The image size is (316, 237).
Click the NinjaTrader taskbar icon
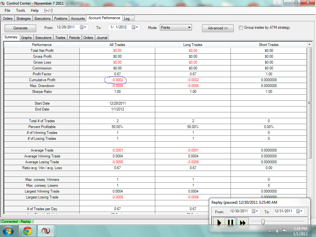(x=46, y=231)
